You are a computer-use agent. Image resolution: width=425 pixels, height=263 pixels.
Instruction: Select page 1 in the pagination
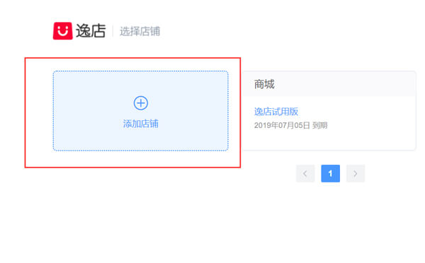click(330, 173)
